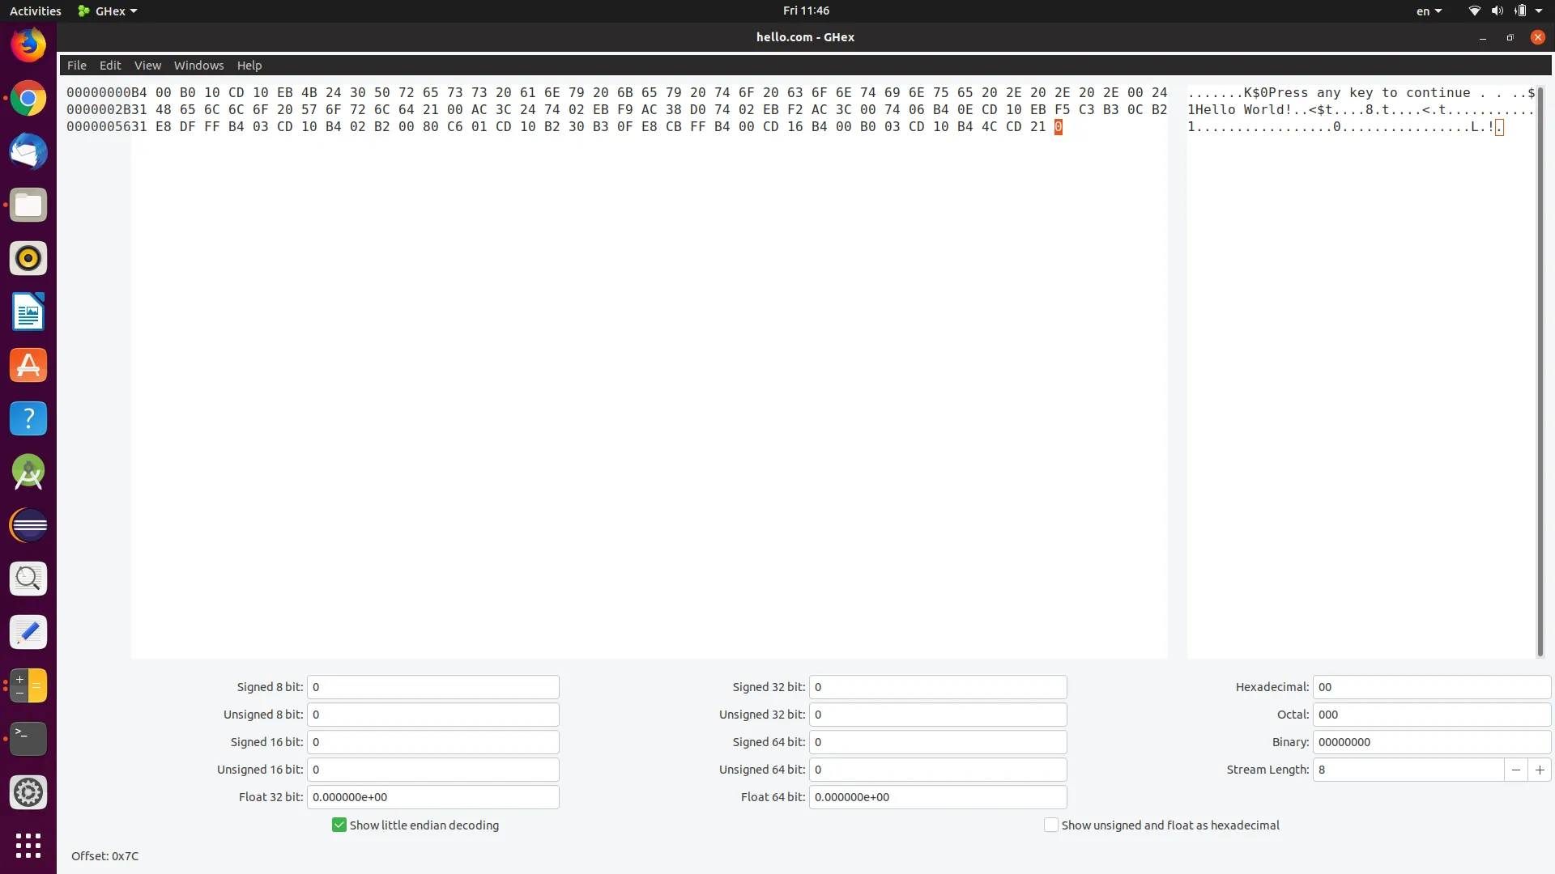Open the Calculator dock icon

click(28, 685)
